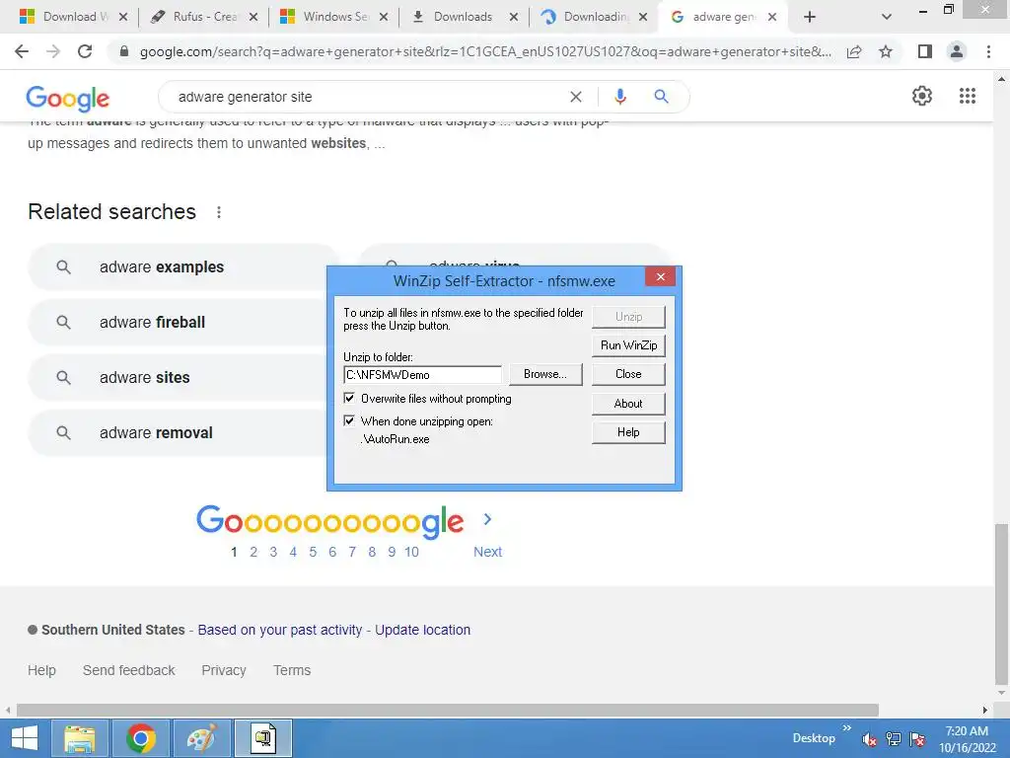Click horizontal scrollbar thumb

[448, 711]
